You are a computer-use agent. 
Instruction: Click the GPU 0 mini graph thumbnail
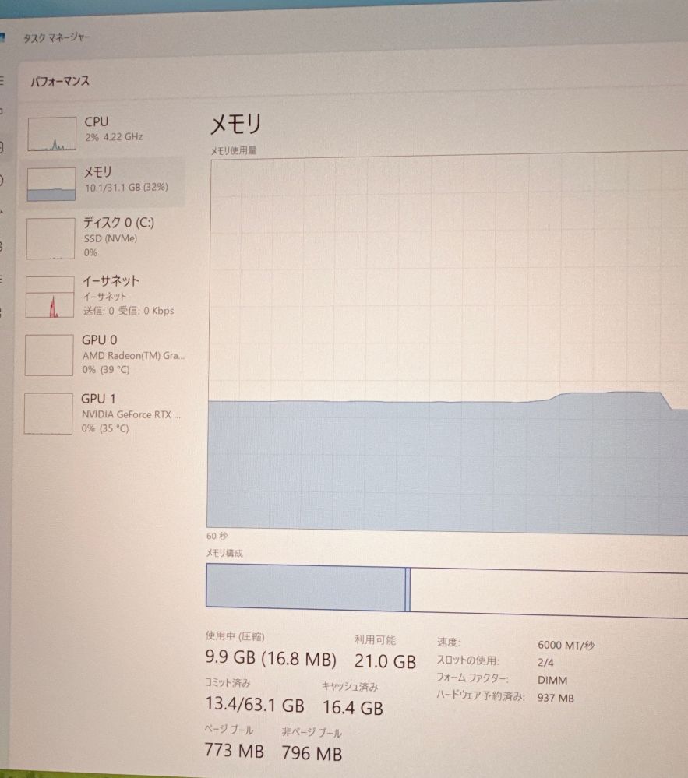(49, 355)
